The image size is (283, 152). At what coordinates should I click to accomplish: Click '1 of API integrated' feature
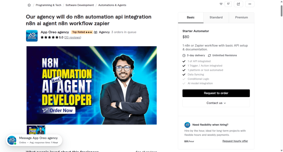coord(199,61)
